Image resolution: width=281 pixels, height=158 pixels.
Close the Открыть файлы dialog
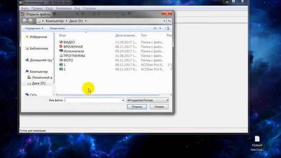[x=167, y=13]
